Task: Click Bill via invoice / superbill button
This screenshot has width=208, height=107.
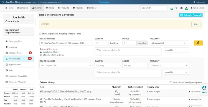Action: pyautogui.click(x=191, y=15)
